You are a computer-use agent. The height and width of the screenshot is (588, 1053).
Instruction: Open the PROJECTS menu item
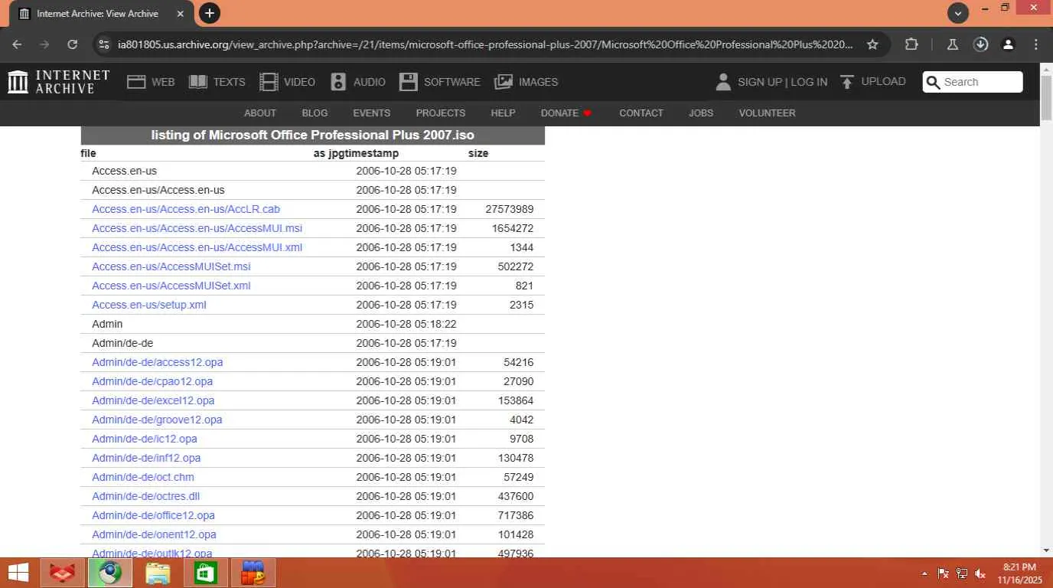[x=441, y=113]
